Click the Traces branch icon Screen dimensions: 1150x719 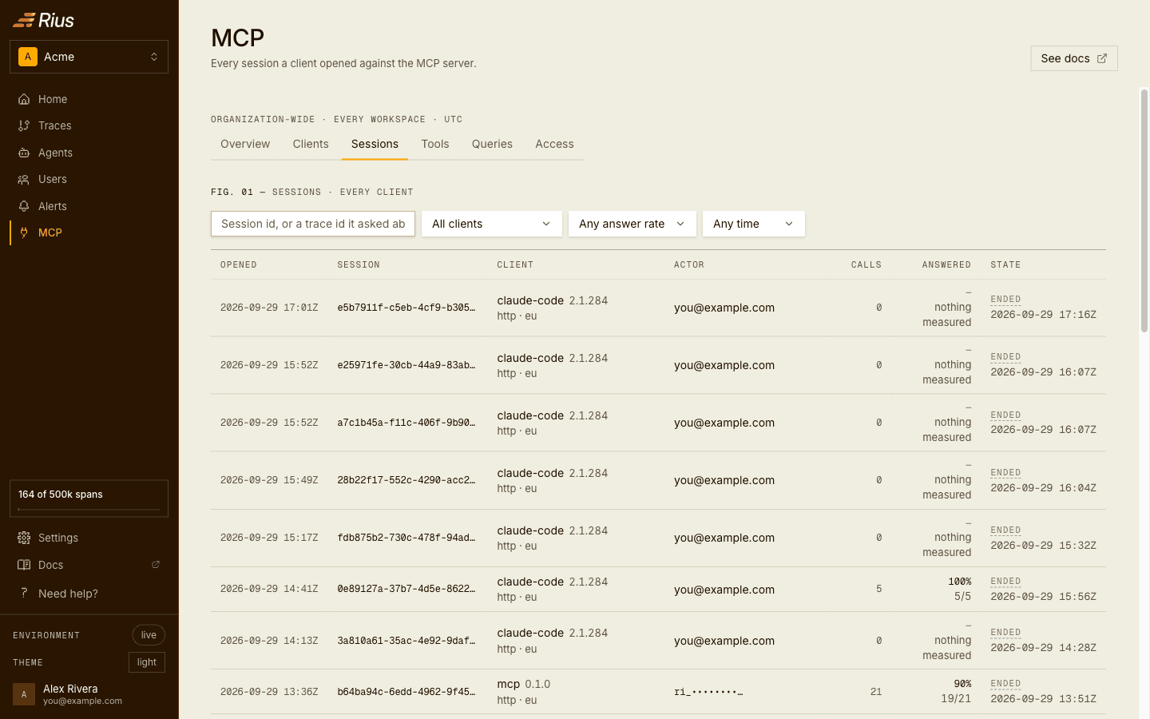tap(24, 125)
